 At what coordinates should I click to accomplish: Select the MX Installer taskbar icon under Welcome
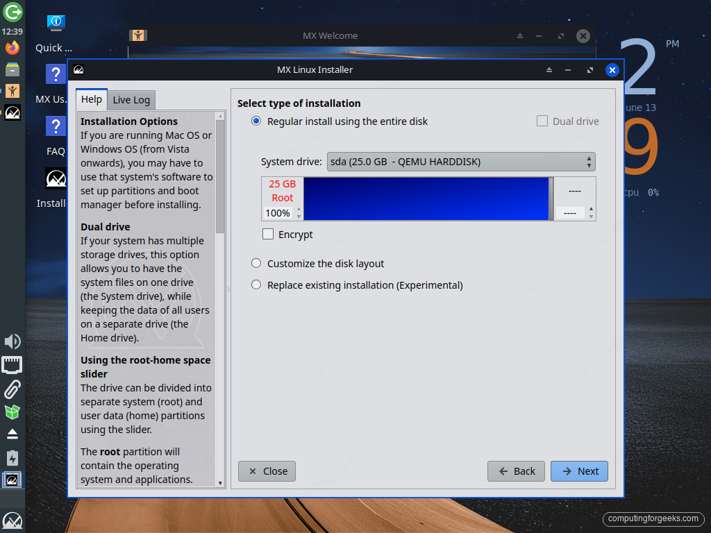12,112
